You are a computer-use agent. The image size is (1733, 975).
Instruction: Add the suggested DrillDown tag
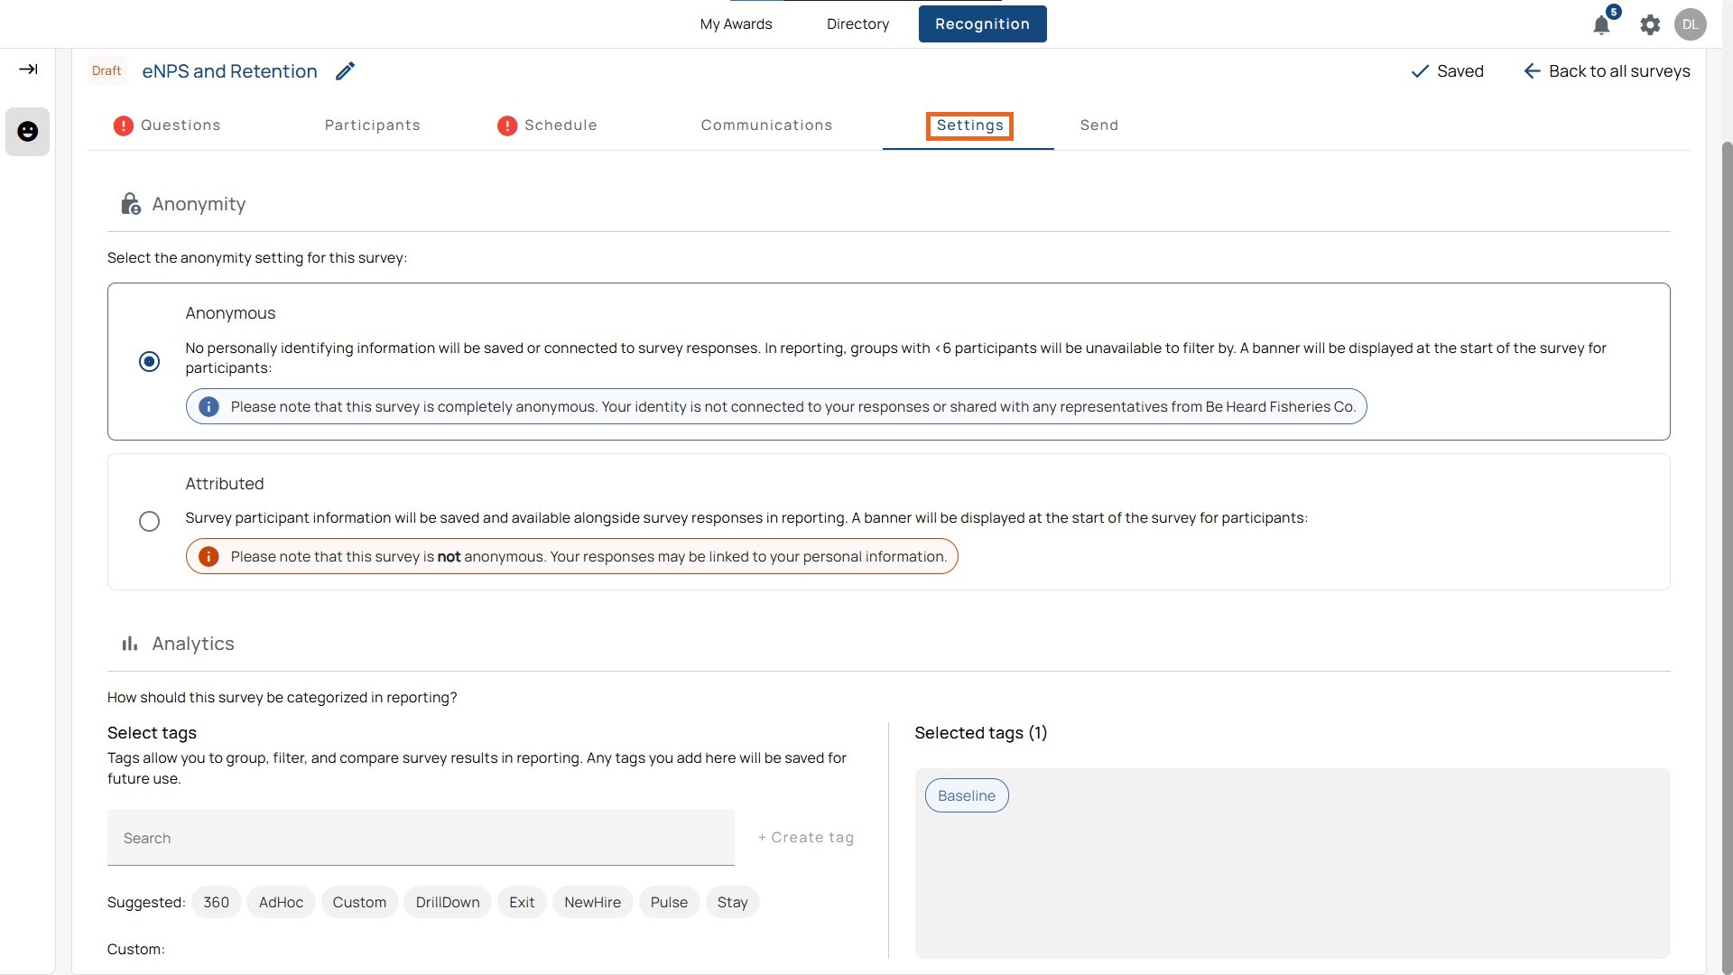[448, 902]
